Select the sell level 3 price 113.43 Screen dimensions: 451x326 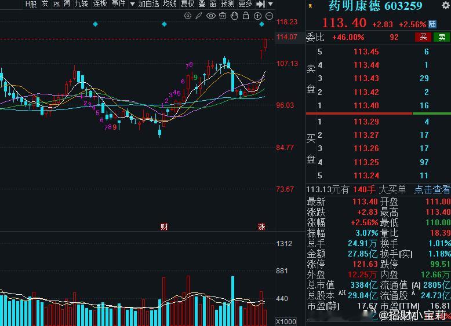pyautogui.click(x=366, y=78)
